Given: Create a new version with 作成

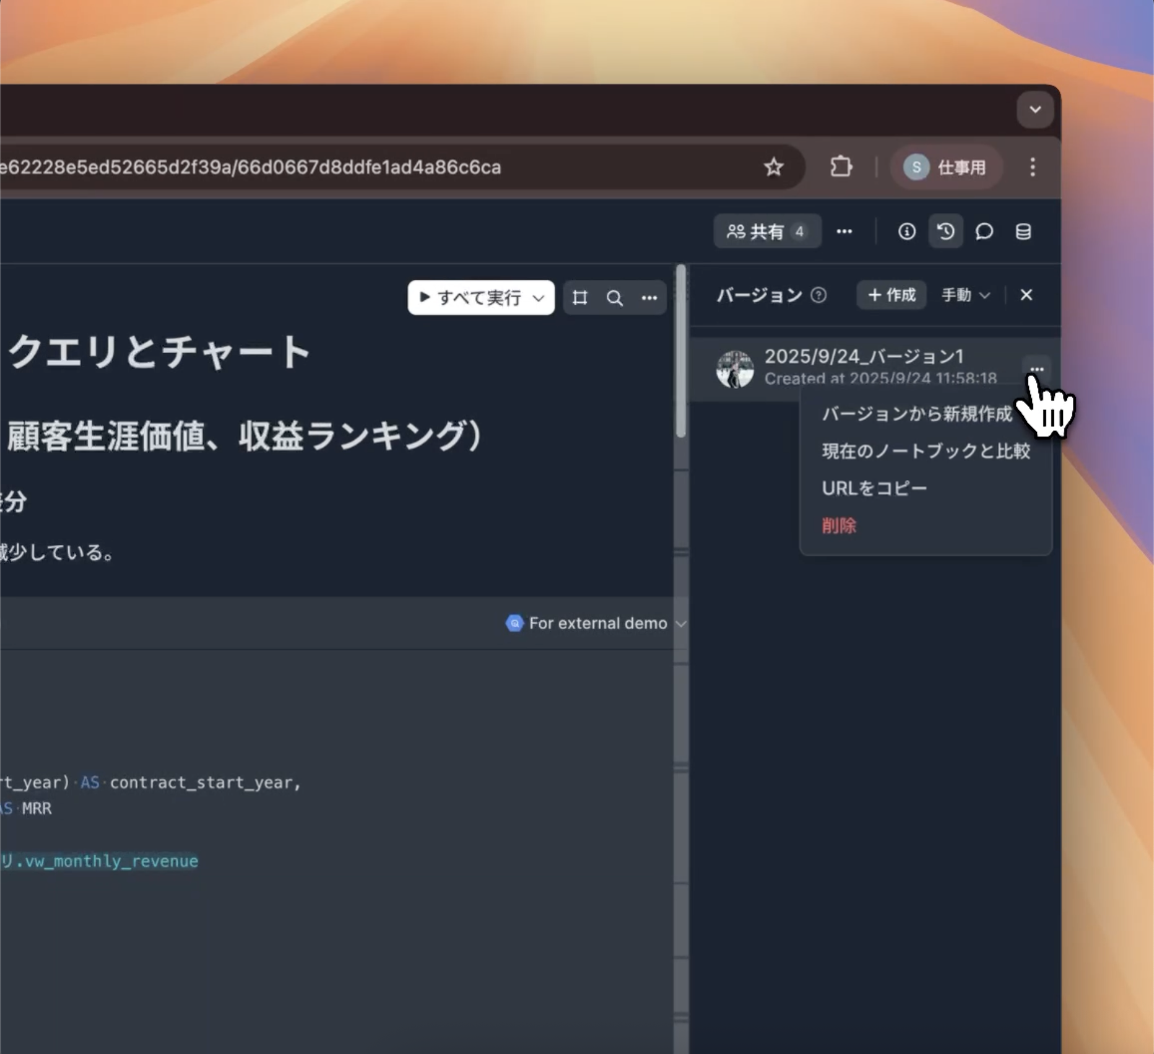Looking at the screenshot, I should [x=892, y=295].
